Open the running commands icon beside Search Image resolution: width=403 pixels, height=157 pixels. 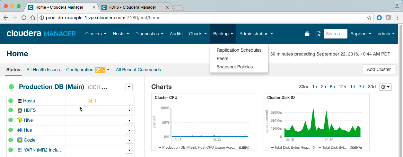tap(318, 34)
